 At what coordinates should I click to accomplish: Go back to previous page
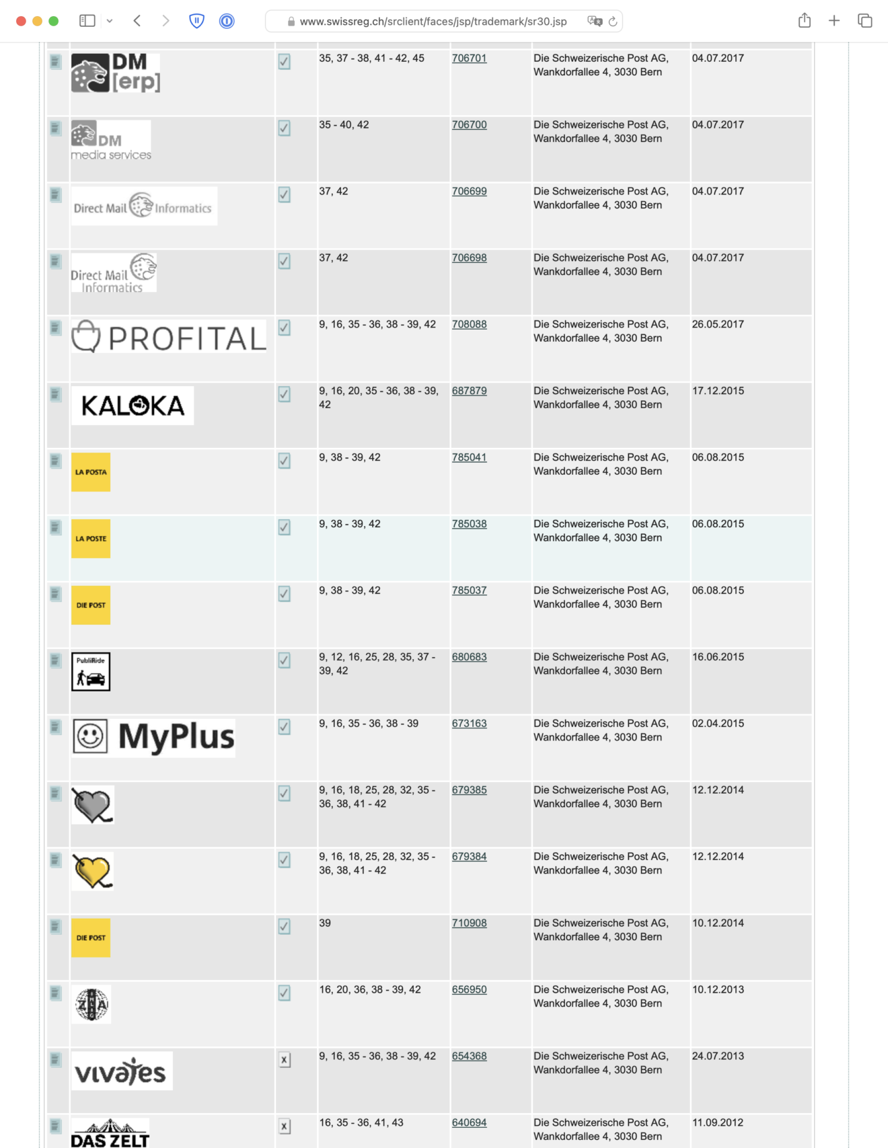click(x=137, y=21)
